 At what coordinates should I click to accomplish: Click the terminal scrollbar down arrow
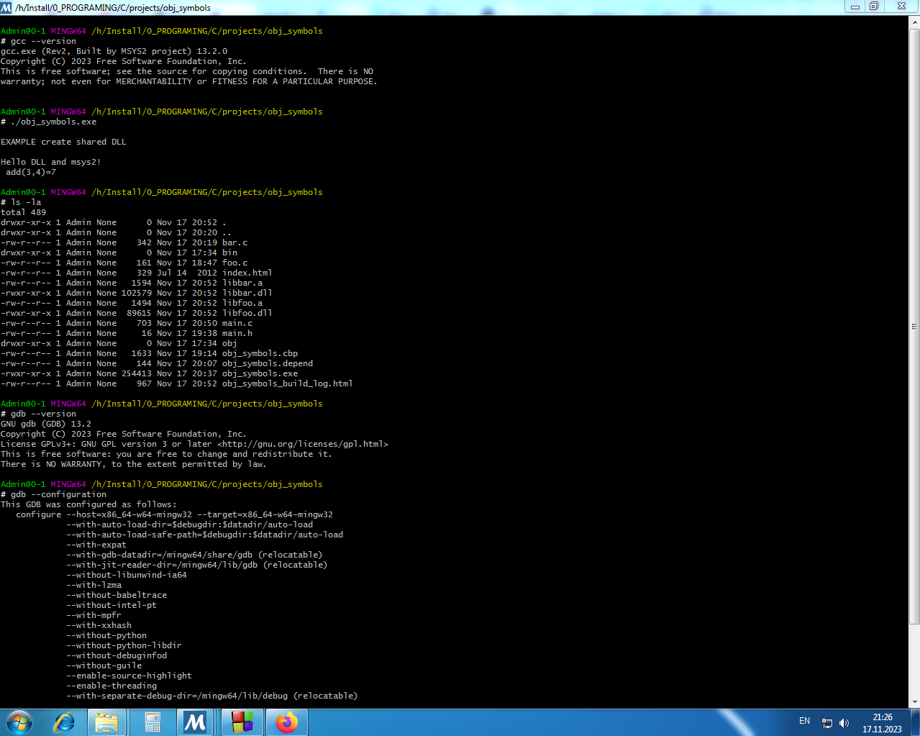pos(915,702)
